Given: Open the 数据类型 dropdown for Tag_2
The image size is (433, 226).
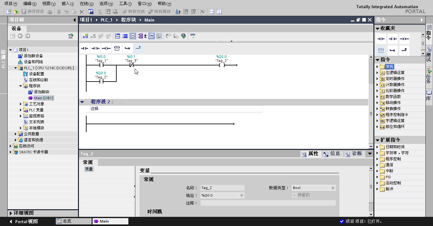Looking at the screenshot, I should click(x=332, y=187).
